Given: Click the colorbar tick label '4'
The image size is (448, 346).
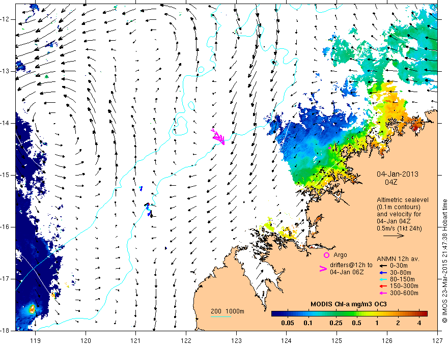Looking at the screenshot, I should point(419,323).
